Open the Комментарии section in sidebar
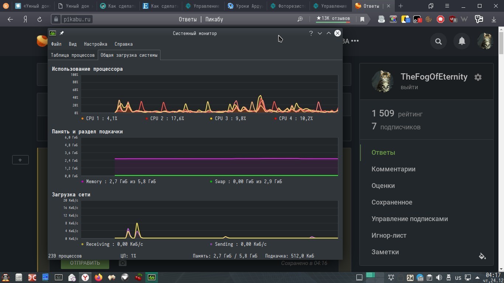The width and height of the screenshot is (504, 283). click(393, 169)
